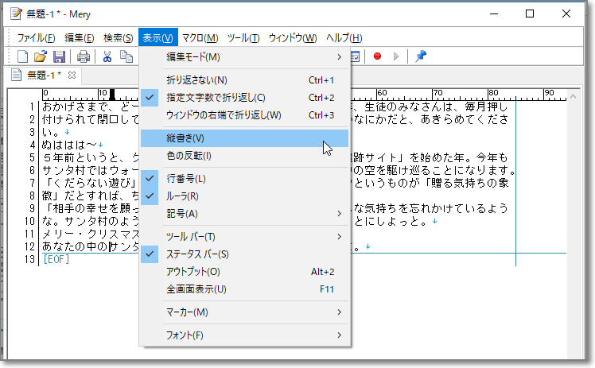Close the 無題-1 tab with its x

71,76
